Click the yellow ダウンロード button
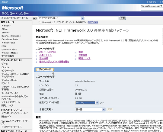This screenshot has width=163, height=132. (45, 69)
